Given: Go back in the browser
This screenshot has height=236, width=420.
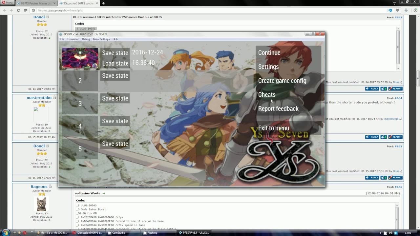Looking at the screenshot, I should [x=4, y=10].
